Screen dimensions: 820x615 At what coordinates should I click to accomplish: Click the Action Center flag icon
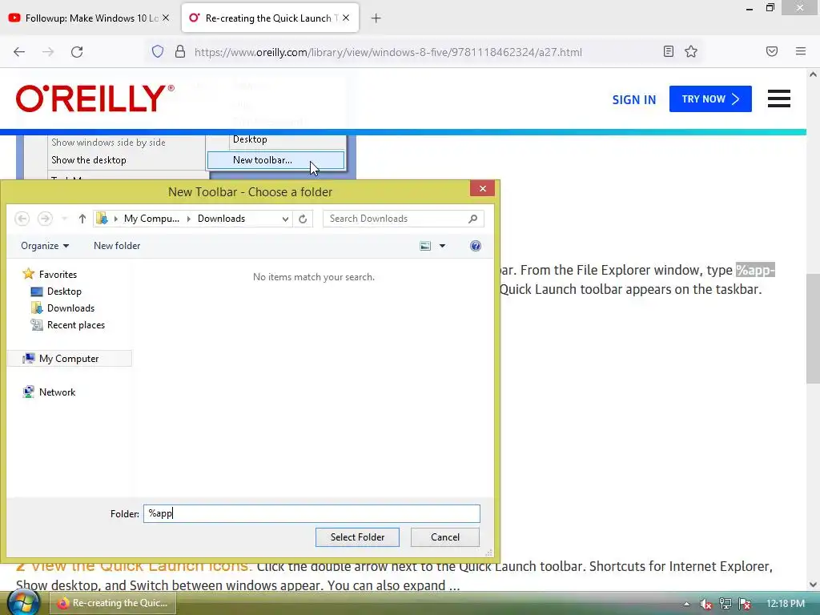coord(746,604)
